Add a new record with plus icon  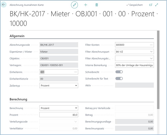(x=86, y=5)
